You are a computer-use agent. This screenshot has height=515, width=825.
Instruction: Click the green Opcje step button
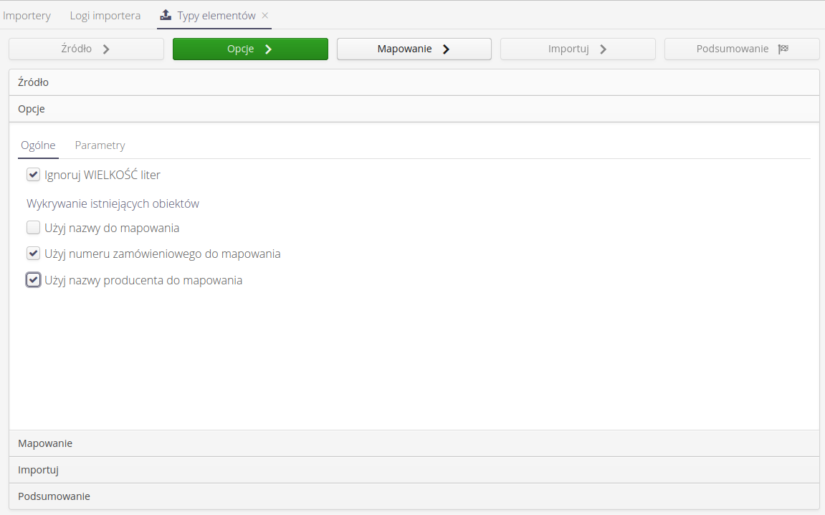pos(250,49)
